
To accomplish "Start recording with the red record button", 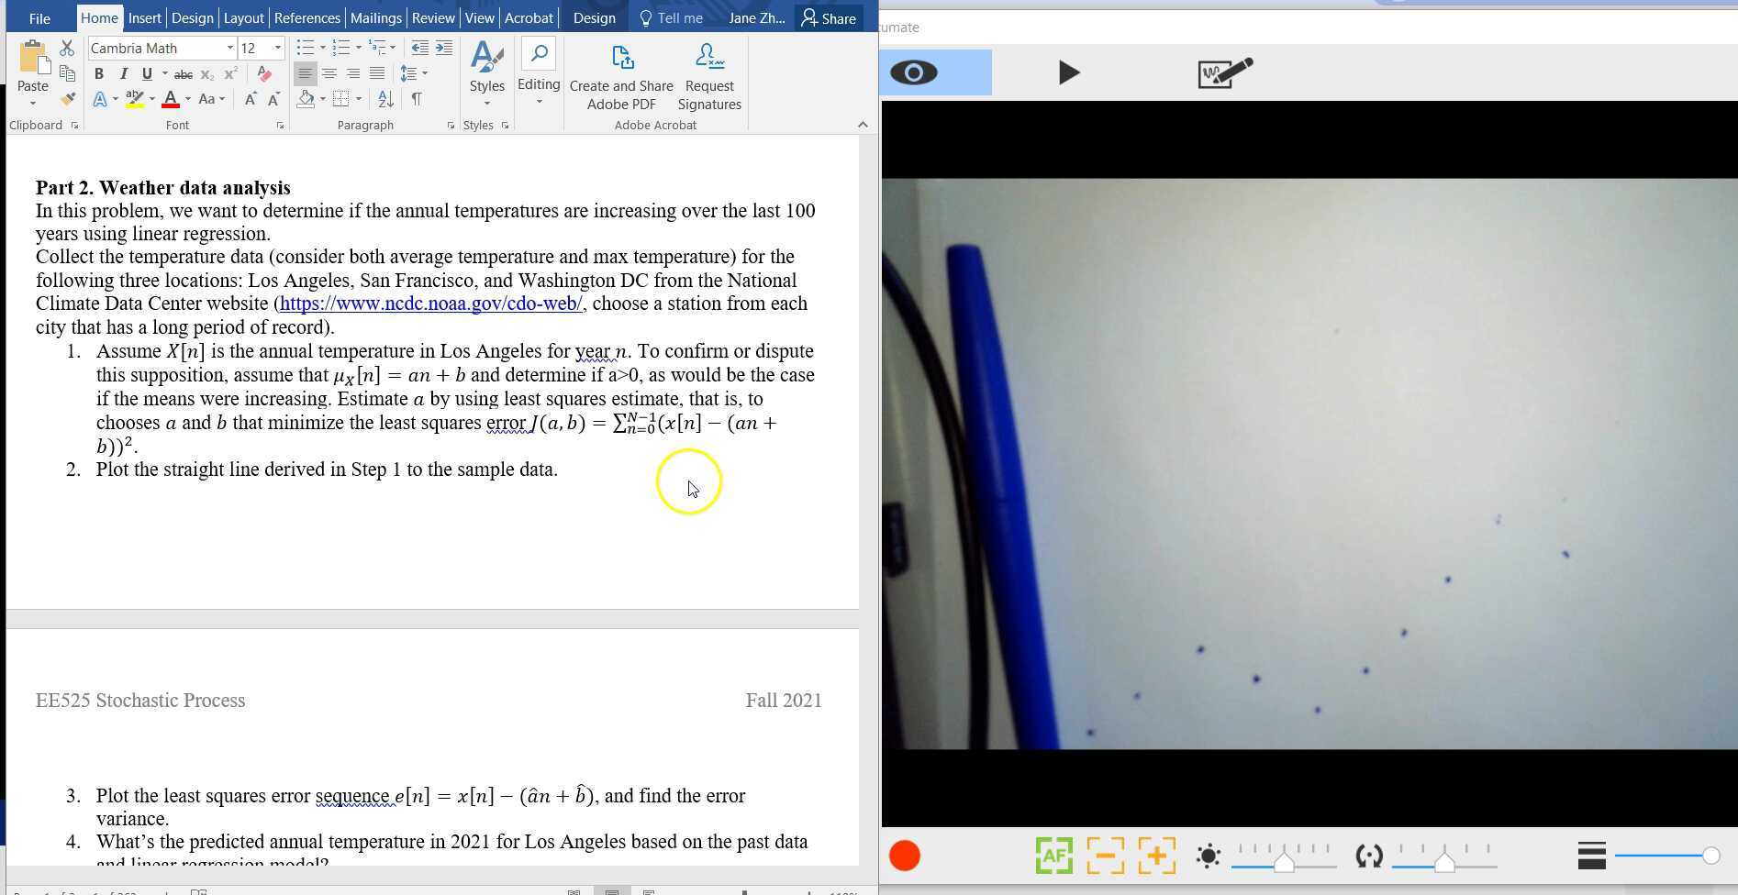I will [904, 855].
